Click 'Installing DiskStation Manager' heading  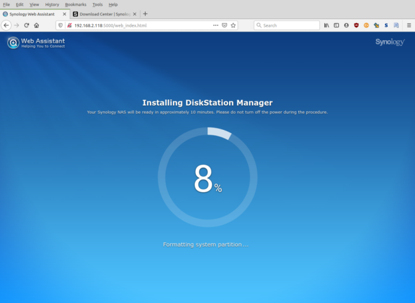[x=207, y=103]
